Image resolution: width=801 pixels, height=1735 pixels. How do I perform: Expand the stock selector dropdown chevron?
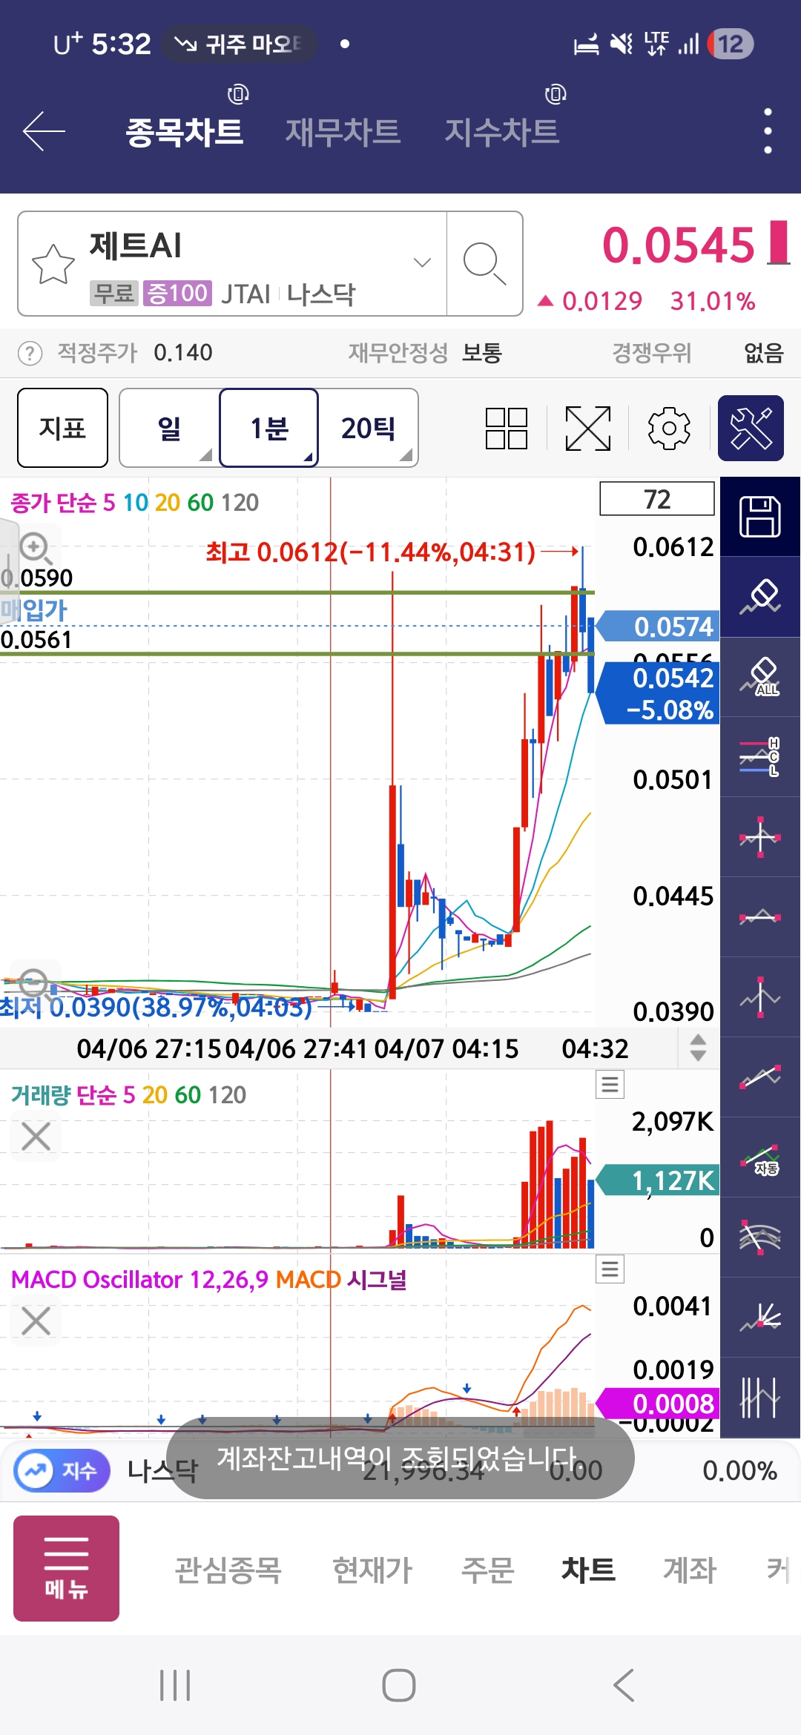pyautogui.click(x=422, y=262)
